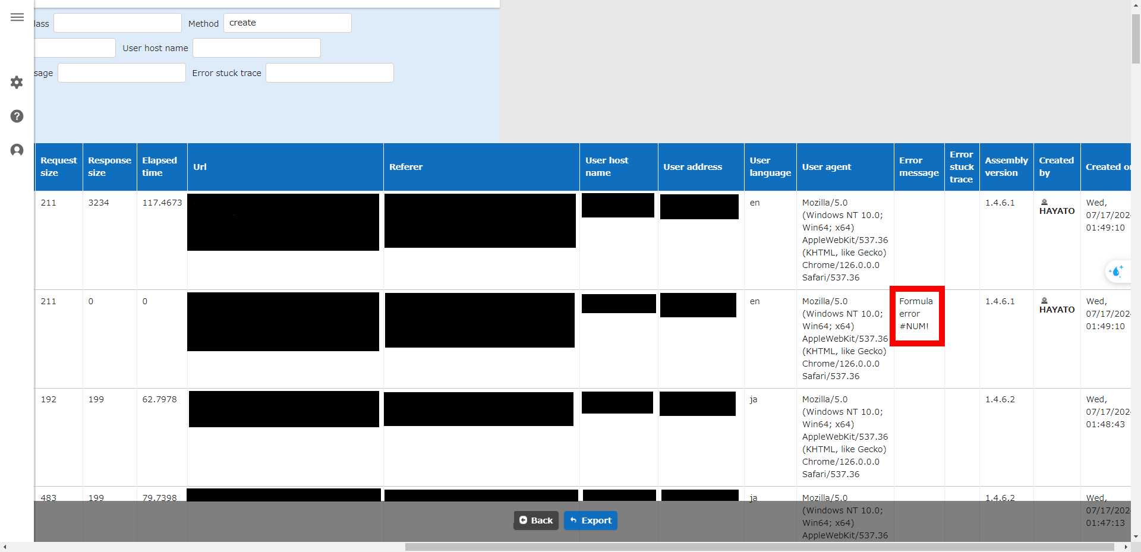Sort by Created on column header
Screen dimensions: 1141x552
[x=1106, y=167]
